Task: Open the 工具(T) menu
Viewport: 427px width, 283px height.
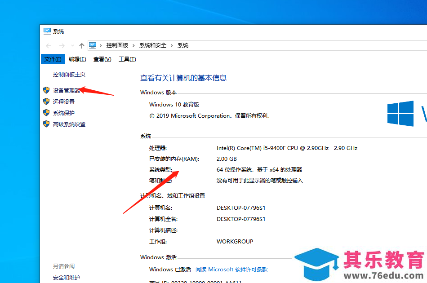Action: coord(127,59)
